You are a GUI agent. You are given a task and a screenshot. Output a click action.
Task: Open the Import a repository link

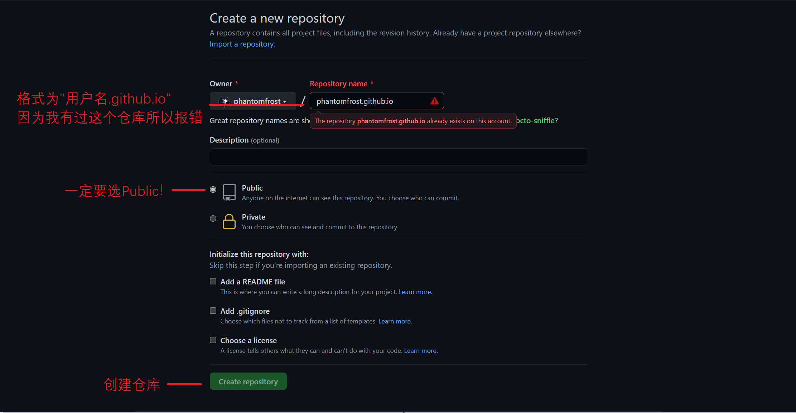click(x=242, y=44)
